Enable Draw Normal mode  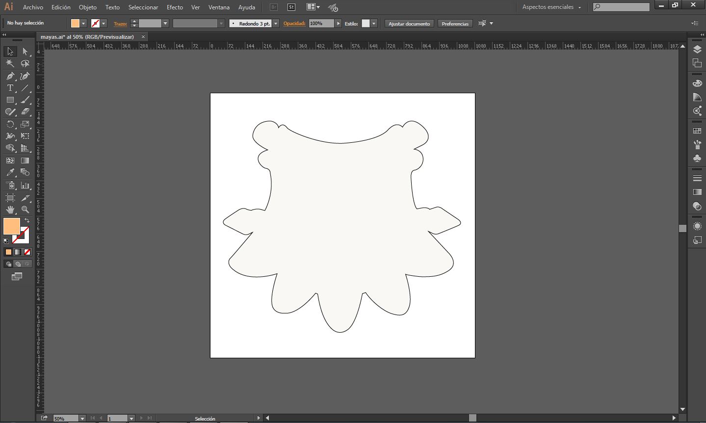pos(8,264)
